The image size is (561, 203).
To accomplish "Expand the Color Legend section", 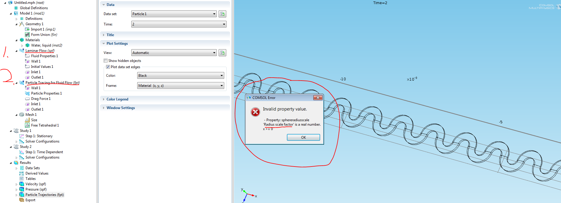I will 117,99.
